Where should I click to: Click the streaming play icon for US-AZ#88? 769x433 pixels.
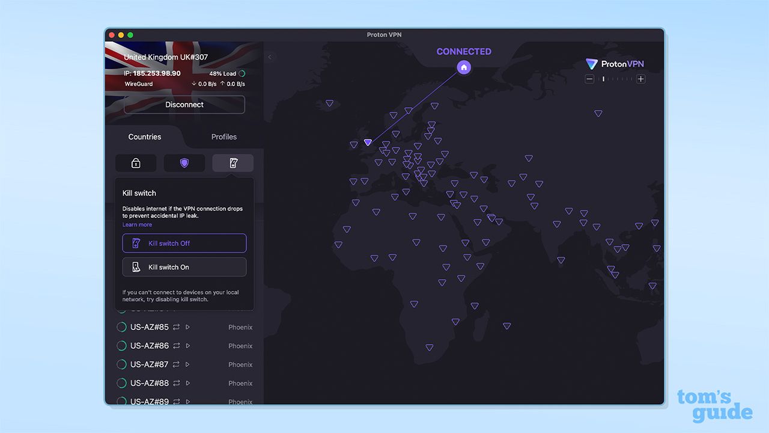click(187, 383)
